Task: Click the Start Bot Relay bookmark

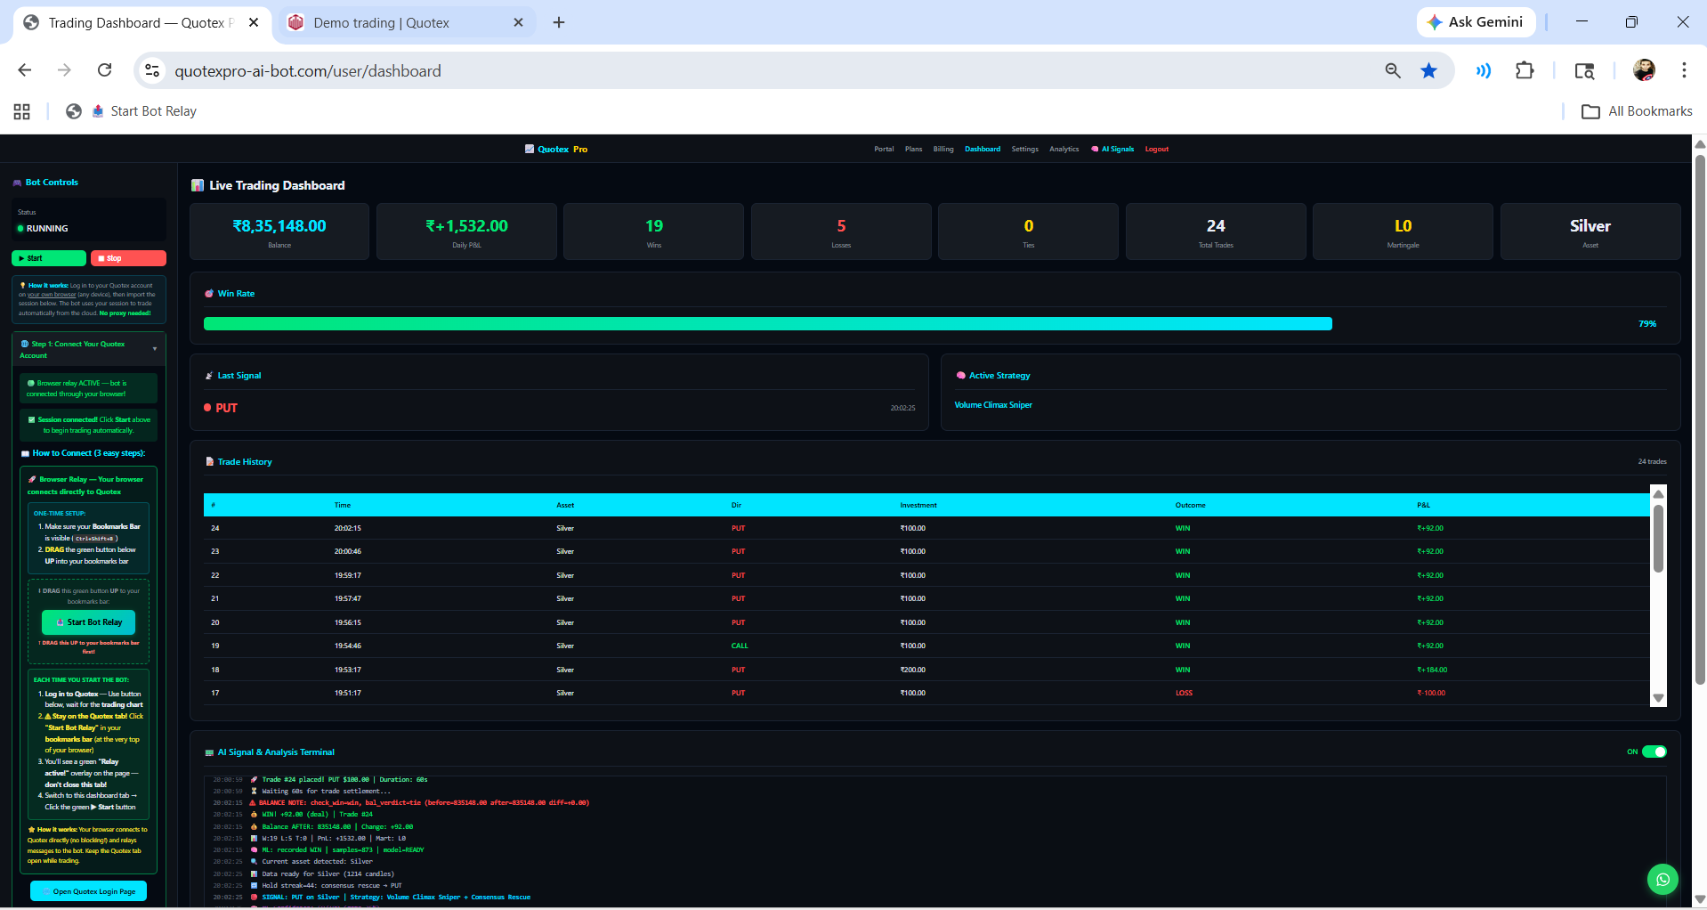Action: [x=144, y=111]
